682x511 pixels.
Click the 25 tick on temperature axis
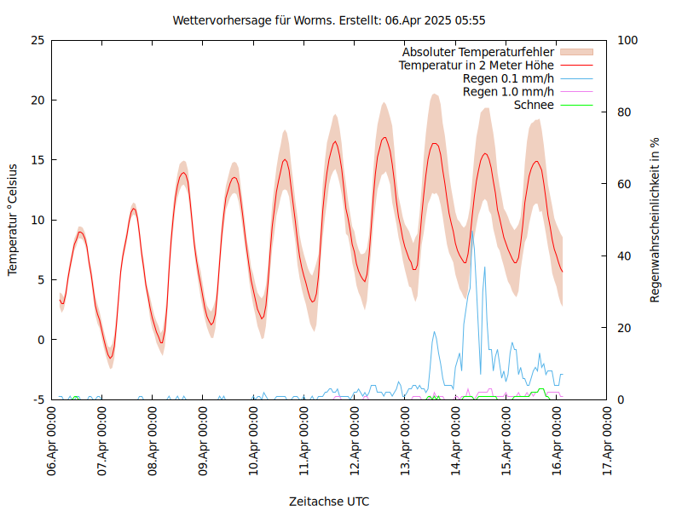point(38,40)
